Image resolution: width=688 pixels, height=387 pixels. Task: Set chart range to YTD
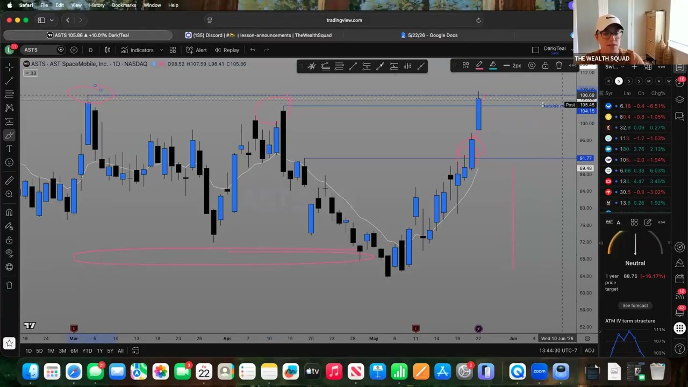87,351
